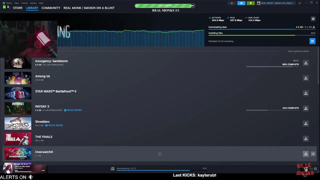The image size is (320, 180).
Task: Click the NETWORK 104.6 Mbps stat
Action: tap(216, 19)
